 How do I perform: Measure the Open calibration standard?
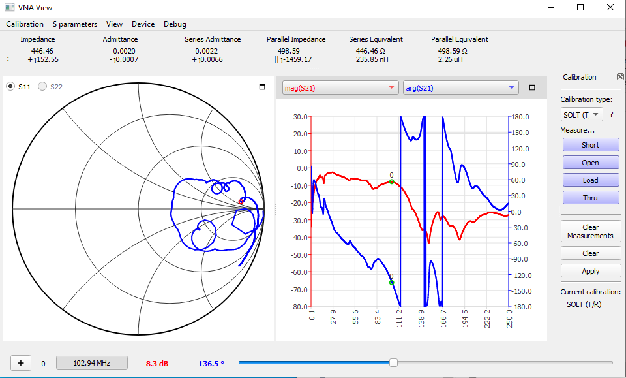pyautogui.click(x=591, y=162)
